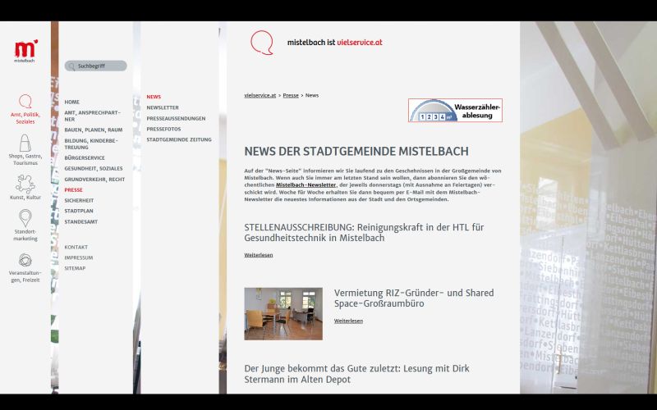657x410 pixels.
Task: Click Weiterlesen under Stellenausschreibung article
Action: (x=259, y=255)
